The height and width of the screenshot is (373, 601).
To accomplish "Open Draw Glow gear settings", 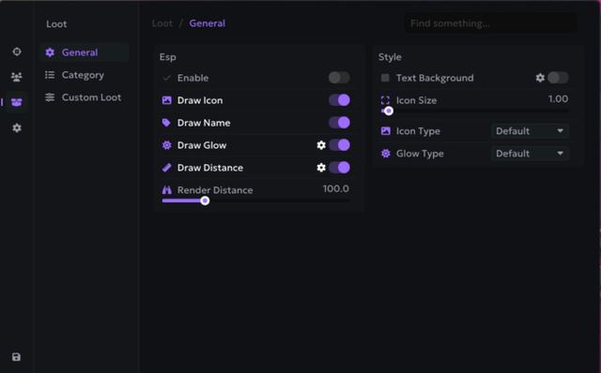I will tap(321, 145).
